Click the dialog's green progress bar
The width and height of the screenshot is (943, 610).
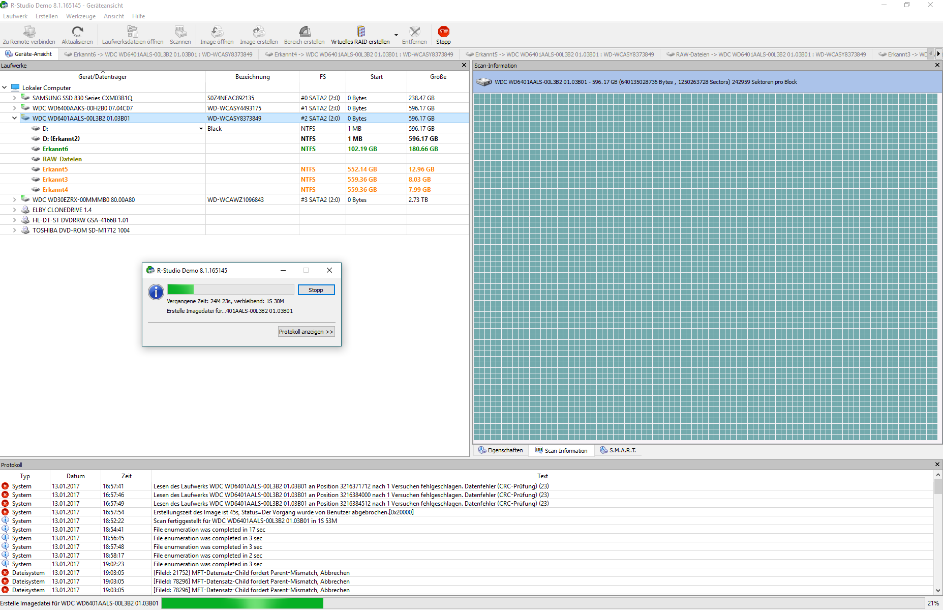[x=231, y=289]
